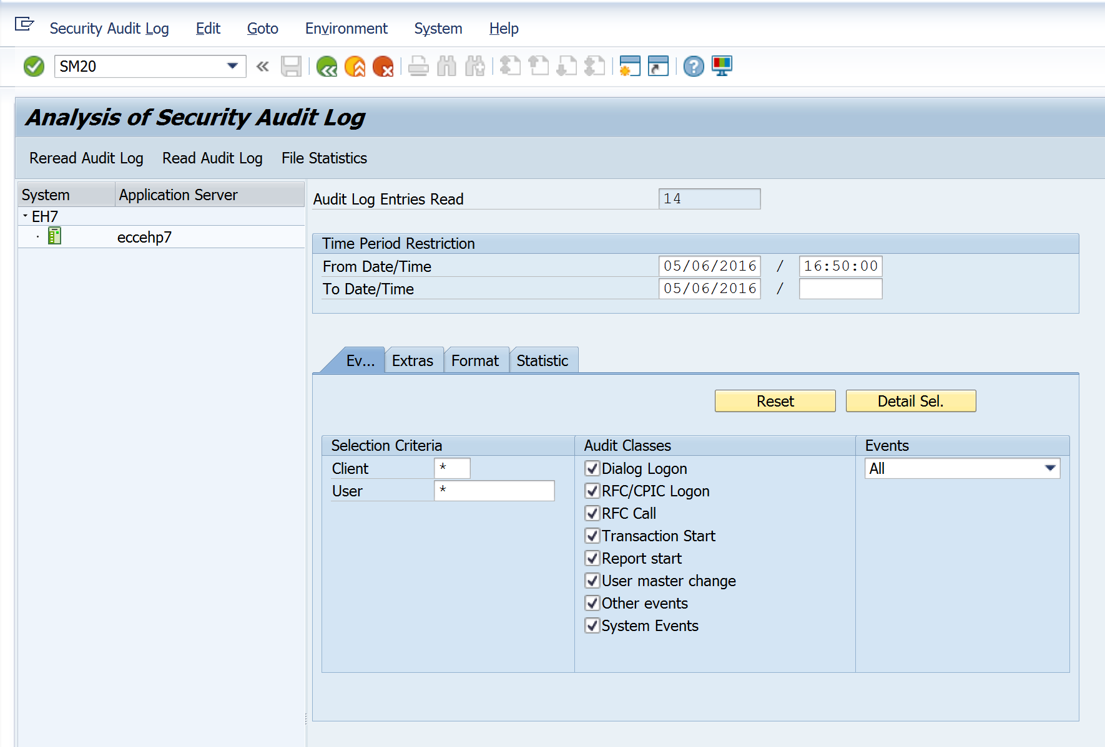Click the Create New Session icon
Viewport: 1105px width, 747px height.
click(630, 66)
